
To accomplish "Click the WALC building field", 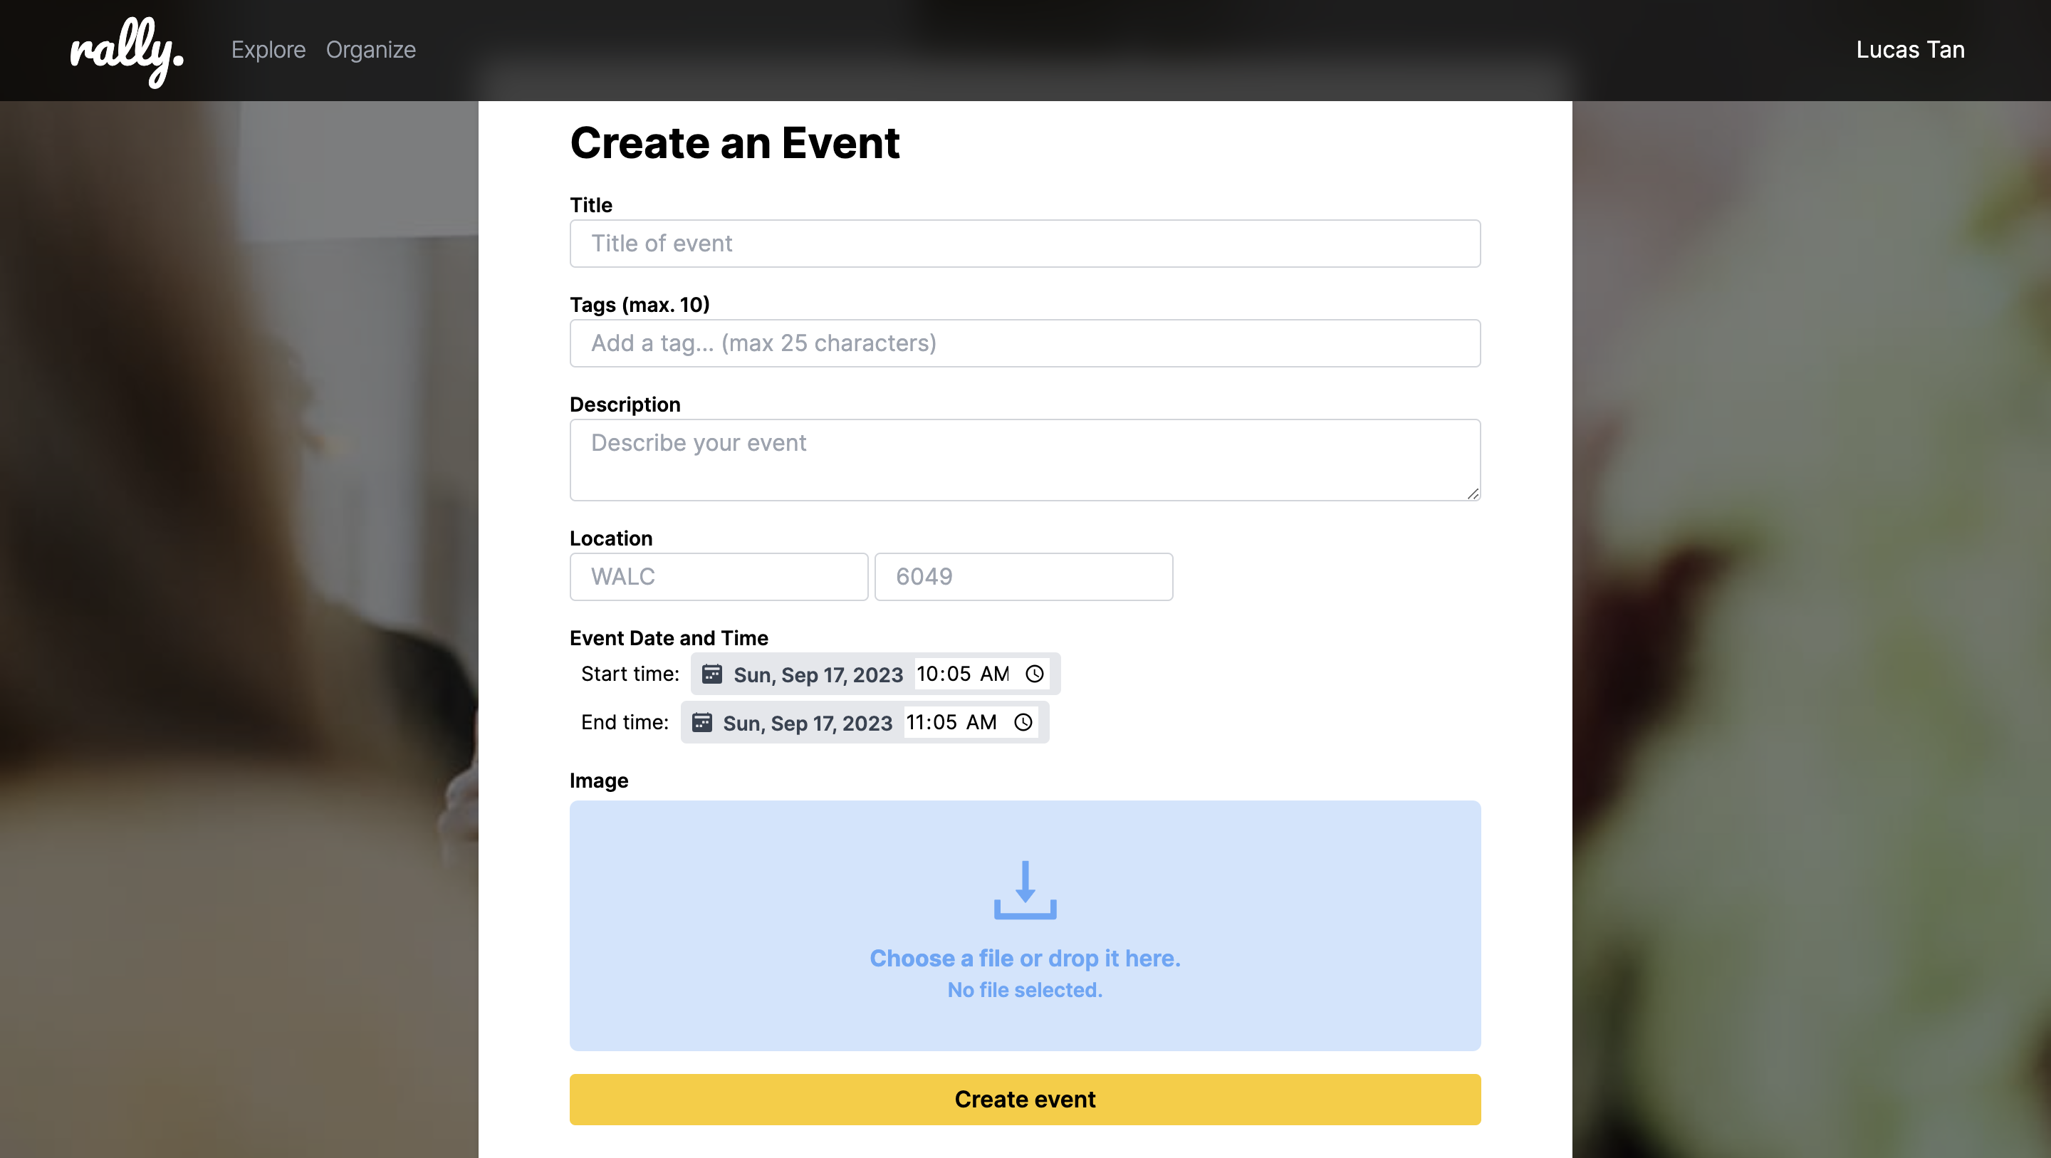I will pos(719,576).
